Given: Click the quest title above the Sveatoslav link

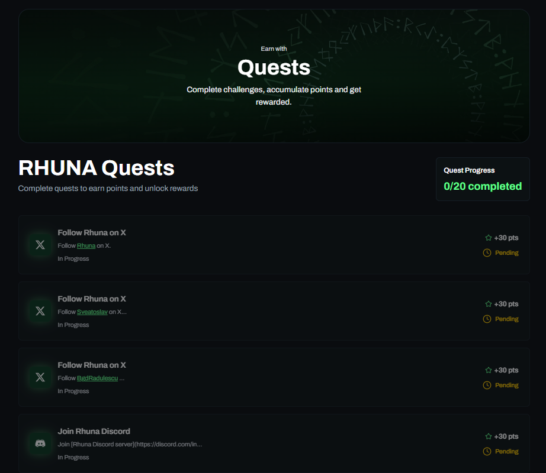Looking at the screenshot, I should [x=92, y=299].
